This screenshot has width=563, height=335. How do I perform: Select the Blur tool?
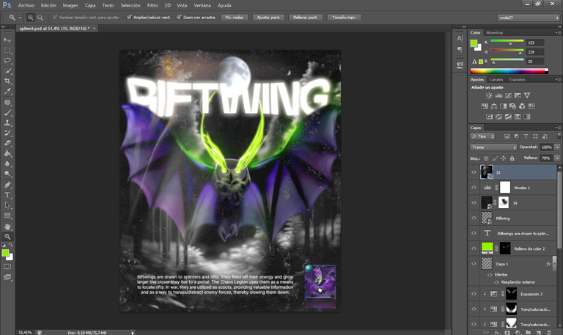[x=7, y=163]
